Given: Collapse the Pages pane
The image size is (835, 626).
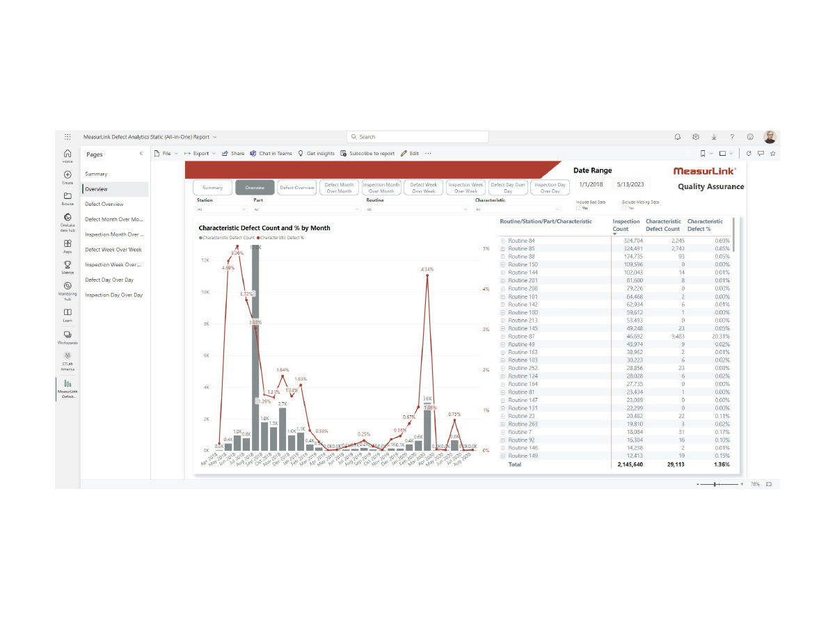Looking at the screenshot, I should pos(141,154).
